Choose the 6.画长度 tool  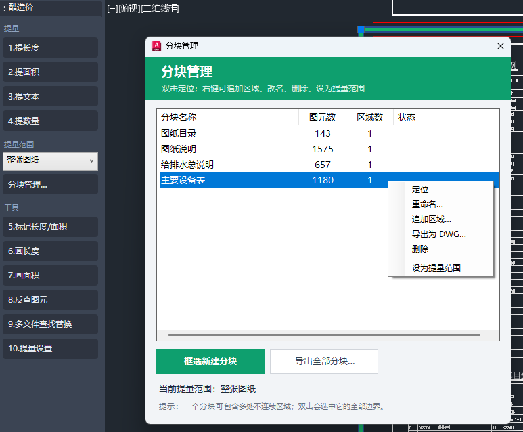(x=50, y=251)
